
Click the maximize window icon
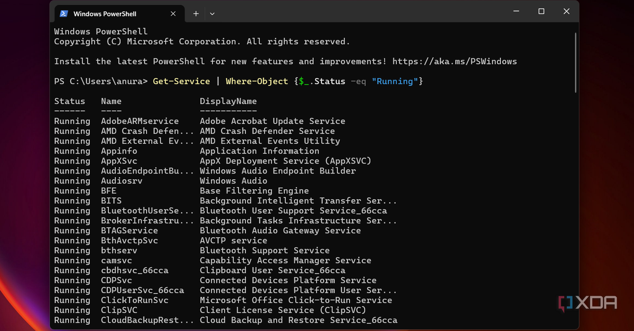[x=541, y=11]
